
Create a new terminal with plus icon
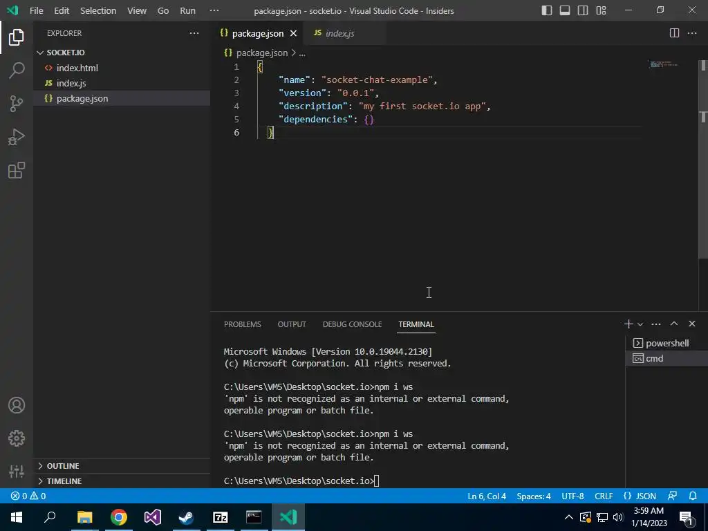point(628,324)
